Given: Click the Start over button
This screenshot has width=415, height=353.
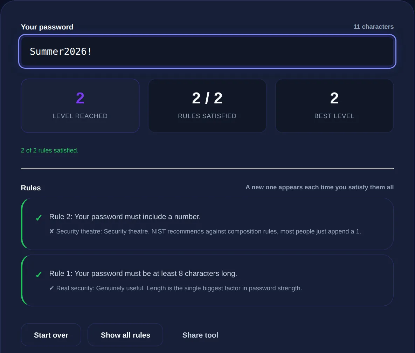Looking at the screenshot, I should pyautogui.click(x=51, y=335).
